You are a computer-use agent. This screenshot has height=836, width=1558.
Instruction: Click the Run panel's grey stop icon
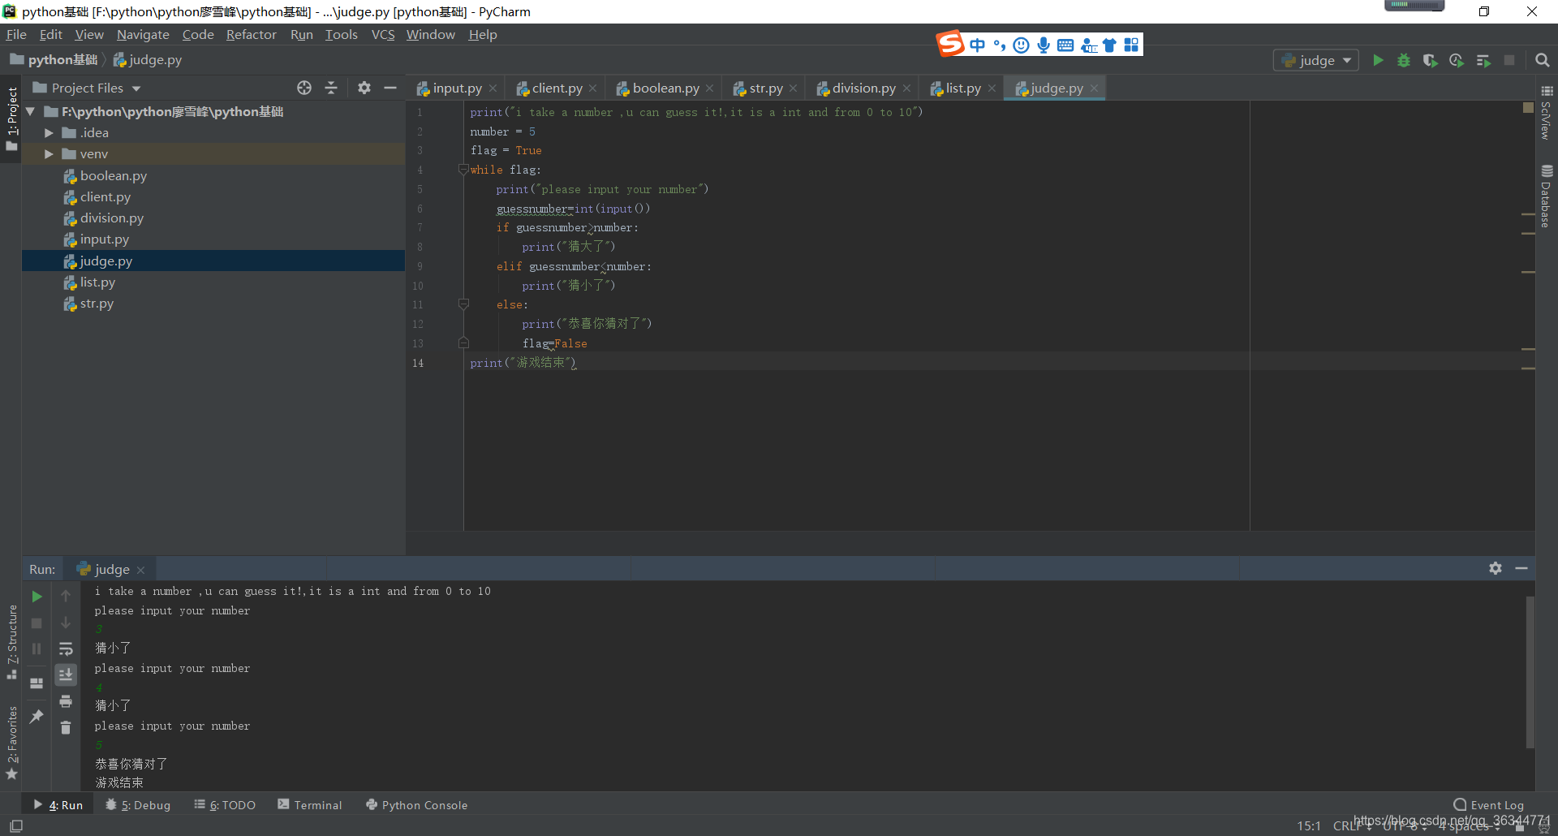tap(37, 623)
